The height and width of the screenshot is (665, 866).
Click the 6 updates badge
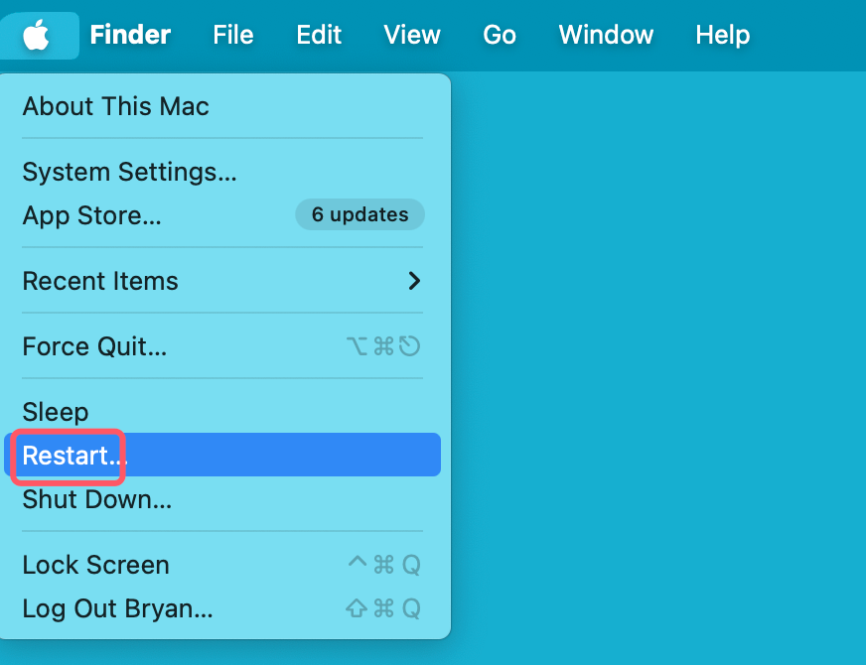[x=360, y=214]
